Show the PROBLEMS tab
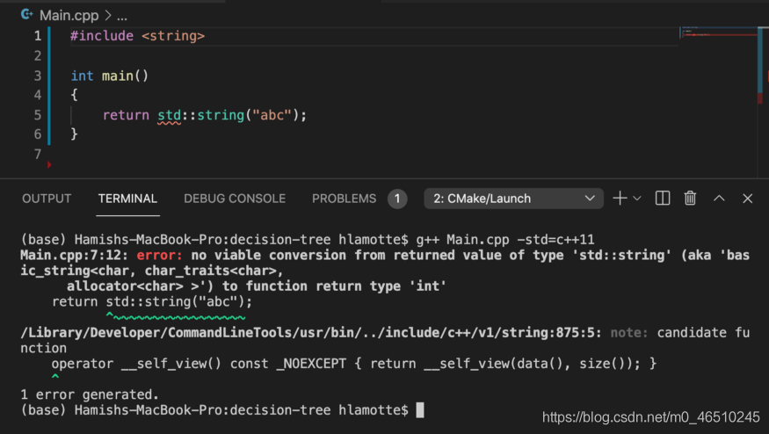Screen dimensions: 769x434 coord(344,199)
